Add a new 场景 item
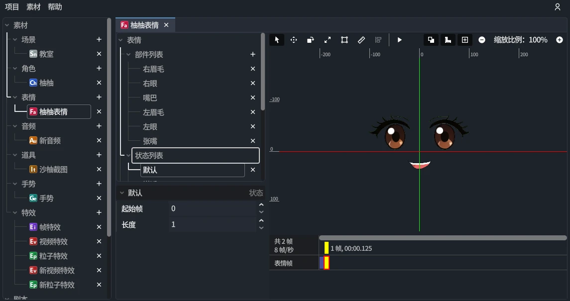570x301 pixels. 99,39
